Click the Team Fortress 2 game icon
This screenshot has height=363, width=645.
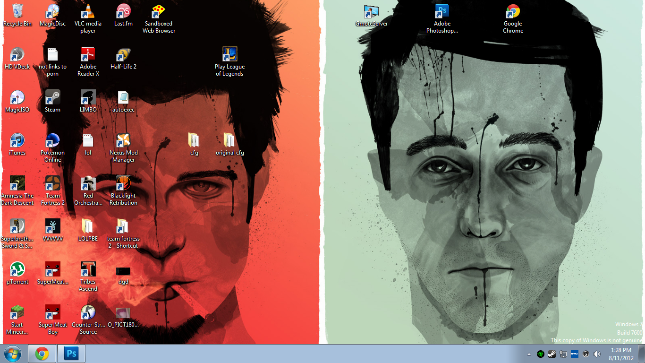(x=52, y=184)
